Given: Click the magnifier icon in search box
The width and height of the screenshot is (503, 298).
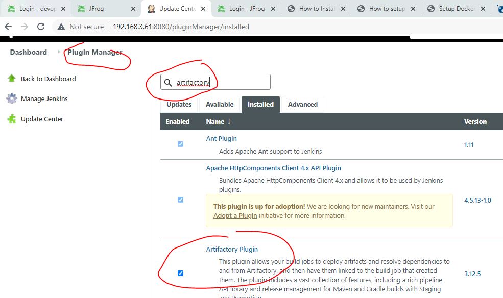Looking at the screenshot, I should [168, 83].
